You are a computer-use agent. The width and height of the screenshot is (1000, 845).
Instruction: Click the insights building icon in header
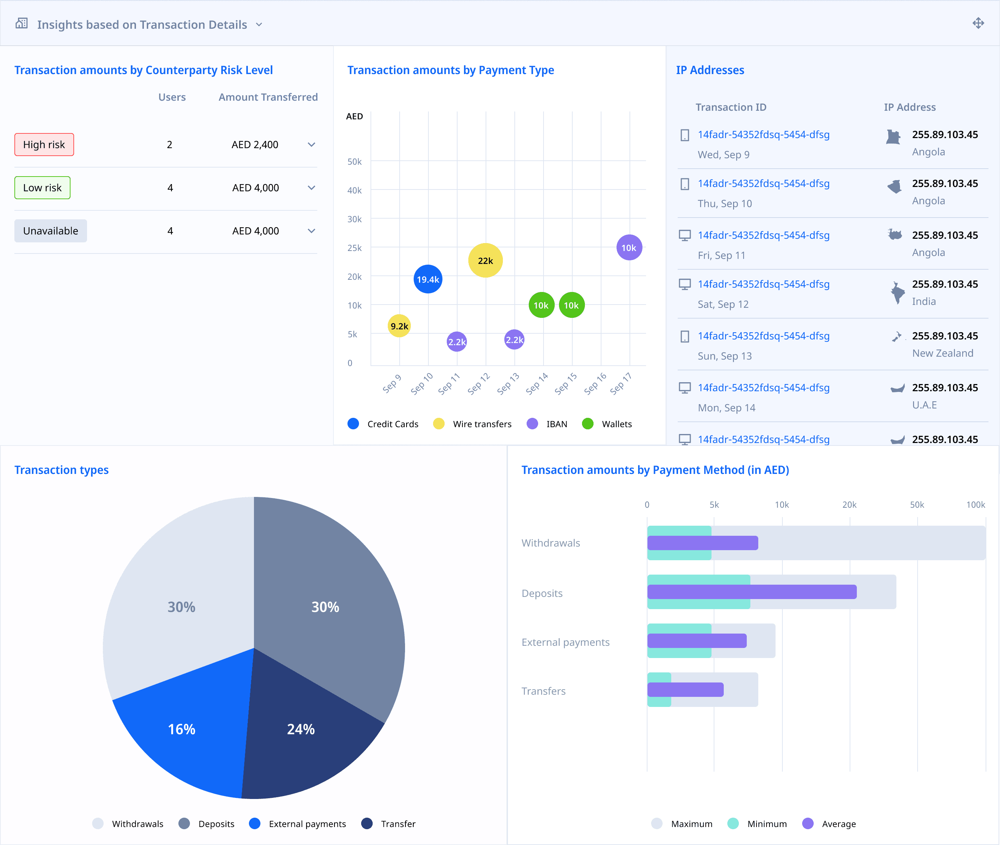[x=22, y=23]
